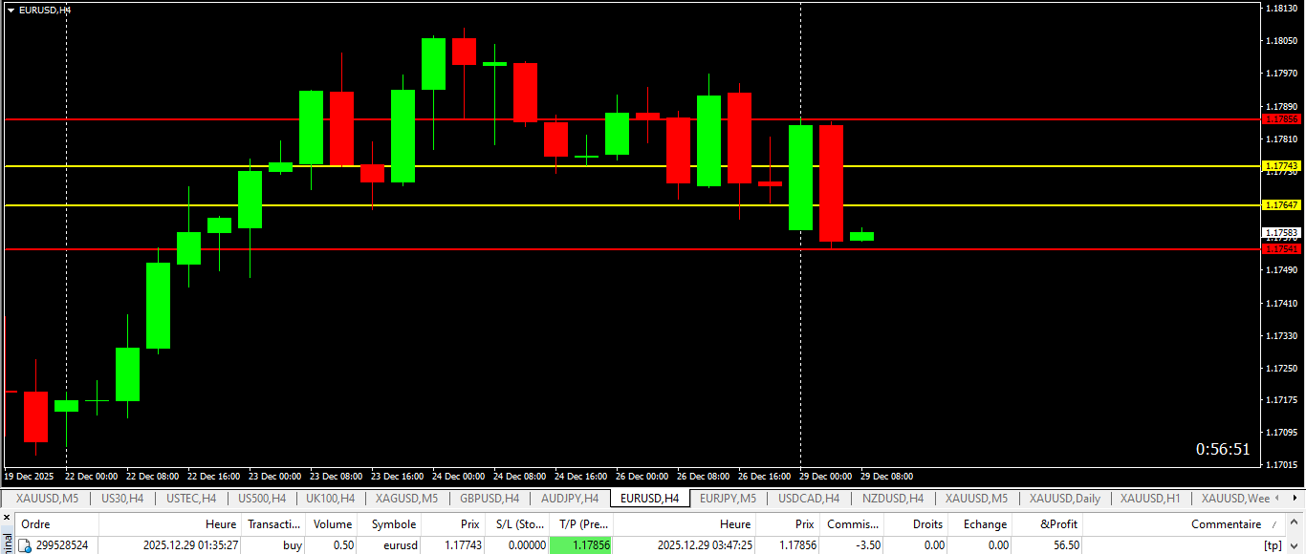Sort by the Volume column header

(333, 524)
